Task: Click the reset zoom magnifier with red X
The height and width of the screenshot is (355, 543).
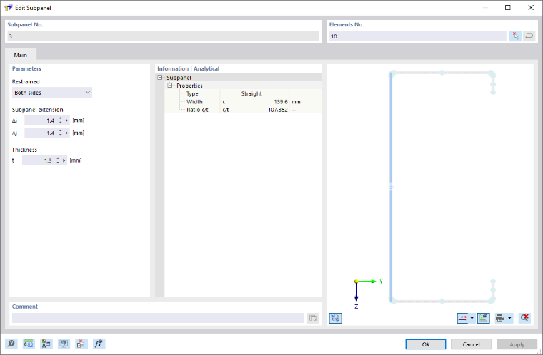Action: (524, 318)
